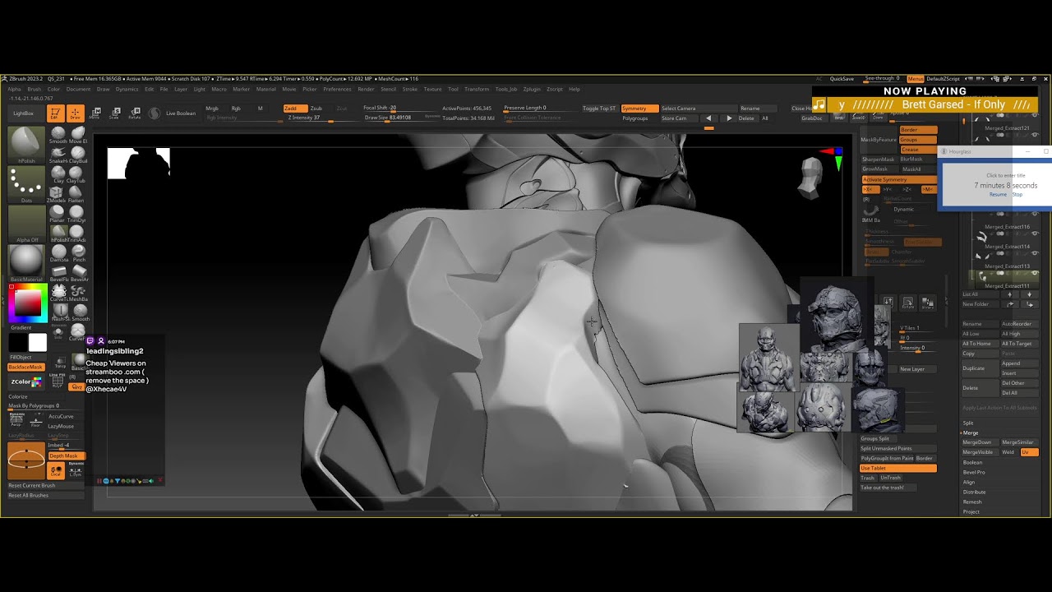Click Resume in Hourglass window

pos(998,195)
